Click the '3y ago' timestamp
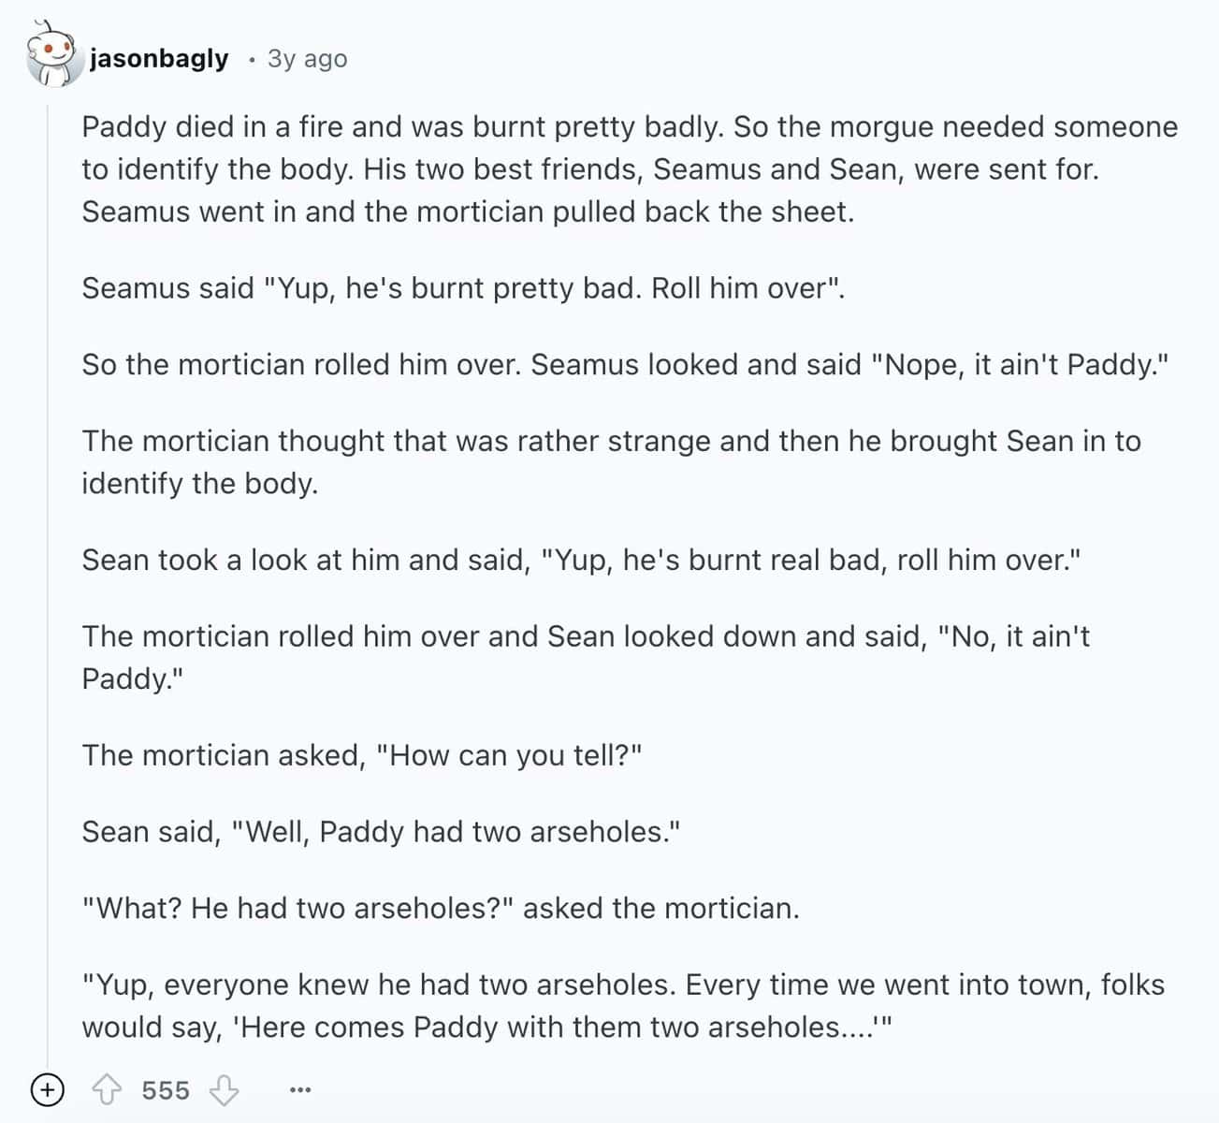This screenshot has height=1123, width=1219. click(307, 58)
